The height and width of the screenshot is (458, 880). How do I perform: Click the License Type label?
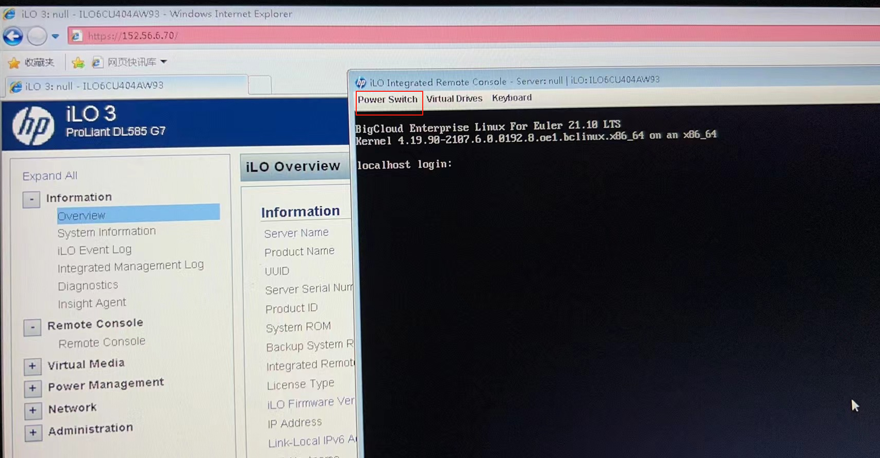[301, 384]
